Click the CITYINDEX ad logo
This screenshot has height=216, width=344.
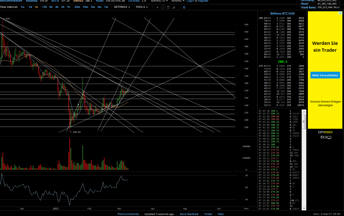(325, 132)
